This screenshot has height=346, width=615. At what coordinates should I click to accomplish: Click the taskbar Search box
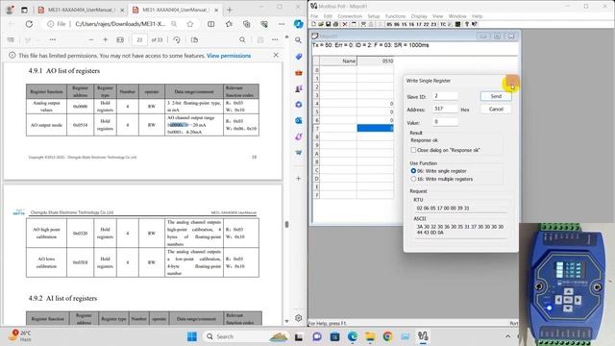tap(247, 336)
